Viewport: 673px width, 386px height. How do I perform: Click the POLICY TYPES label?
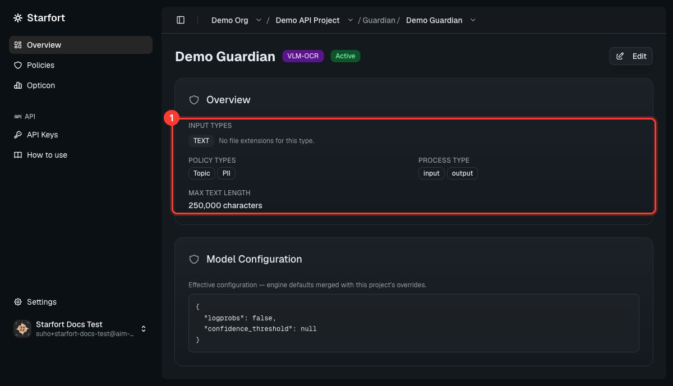[x=212, y=160]
